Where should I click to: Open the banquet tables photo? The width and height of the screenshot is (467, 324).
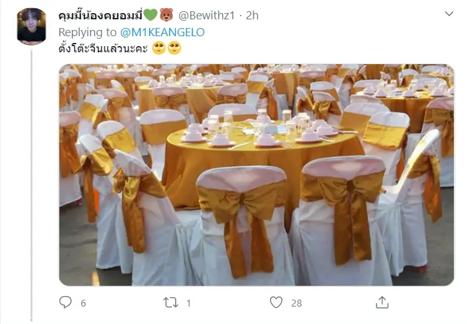[x=257, y=175]
